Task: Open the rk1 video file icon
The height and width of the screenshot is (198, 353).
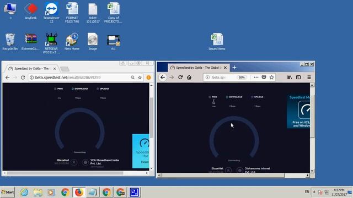Action: [113, 42]
